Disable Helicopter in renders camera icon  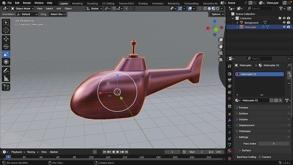(288, 27)
